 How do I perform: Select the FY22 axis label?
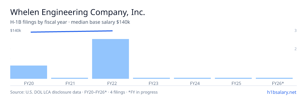click(x=111, y=83)
